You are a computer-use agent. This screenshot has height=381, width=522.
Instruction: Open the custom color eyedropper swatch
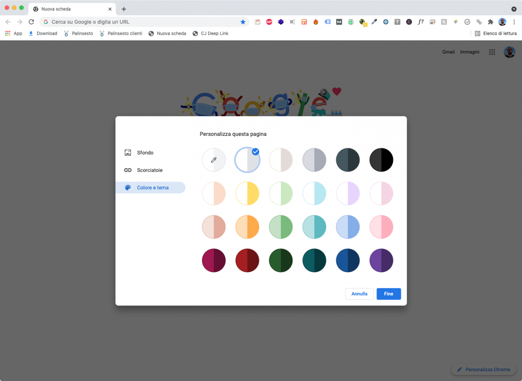[214, 160]
